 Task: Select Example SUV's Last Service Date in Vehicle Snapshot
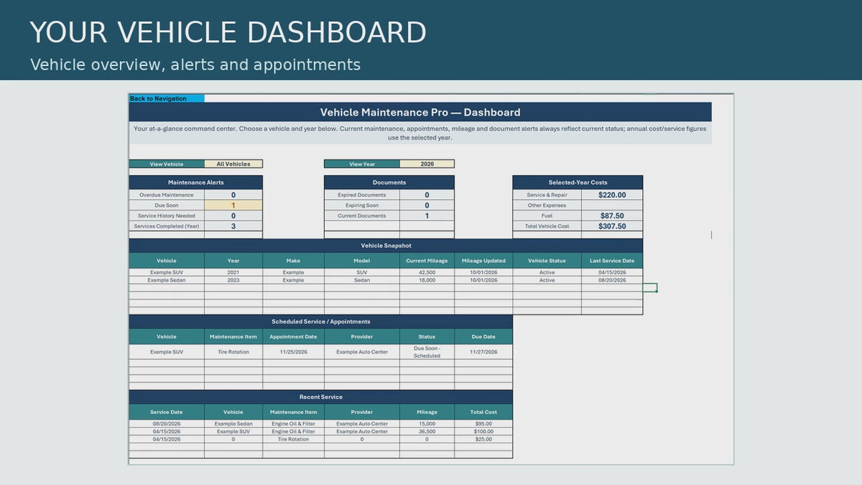(x=612, y=272)
